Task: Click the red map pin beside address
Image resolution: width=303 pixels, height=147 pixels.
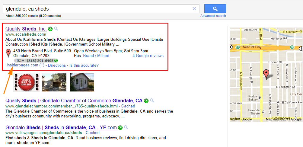Action: (8, 53)
